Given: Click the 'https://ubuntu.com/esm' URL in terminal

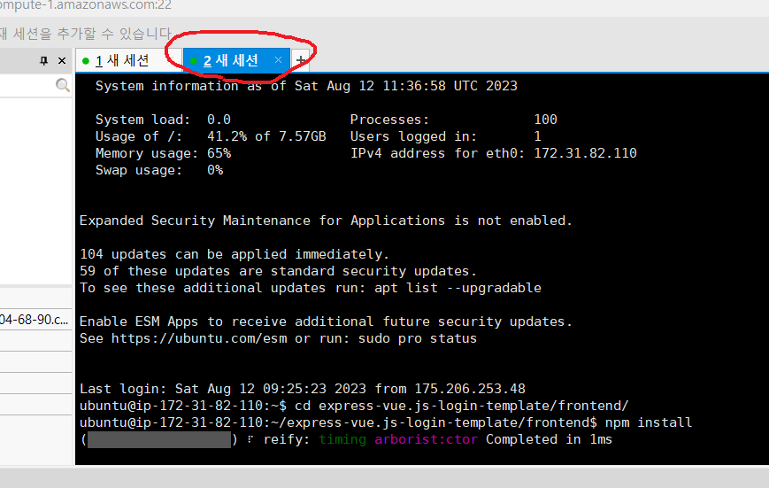Looking at the screenshot, I should pos(199,338).
